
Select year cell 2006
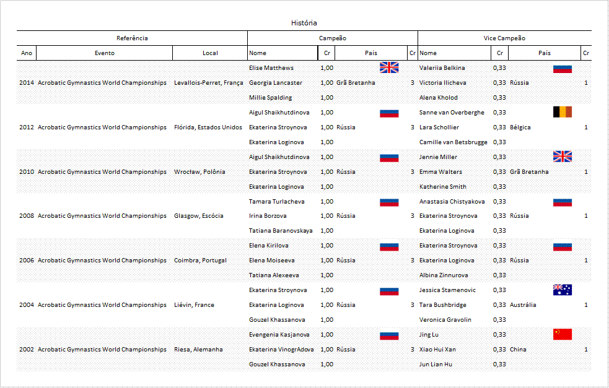pyautogui.click(x=27, y=261)
